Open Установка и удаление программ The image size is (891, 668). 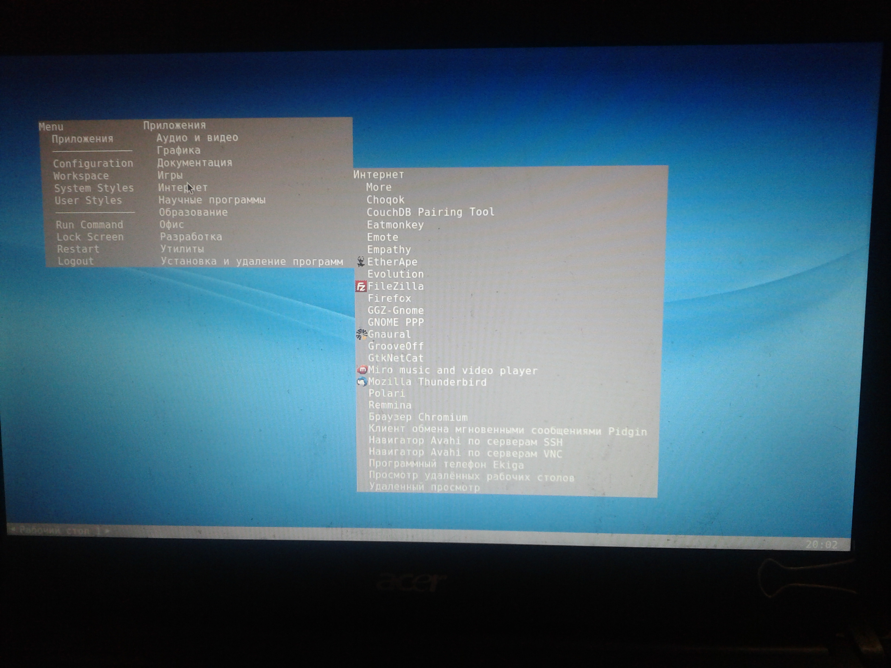point(251,261)
